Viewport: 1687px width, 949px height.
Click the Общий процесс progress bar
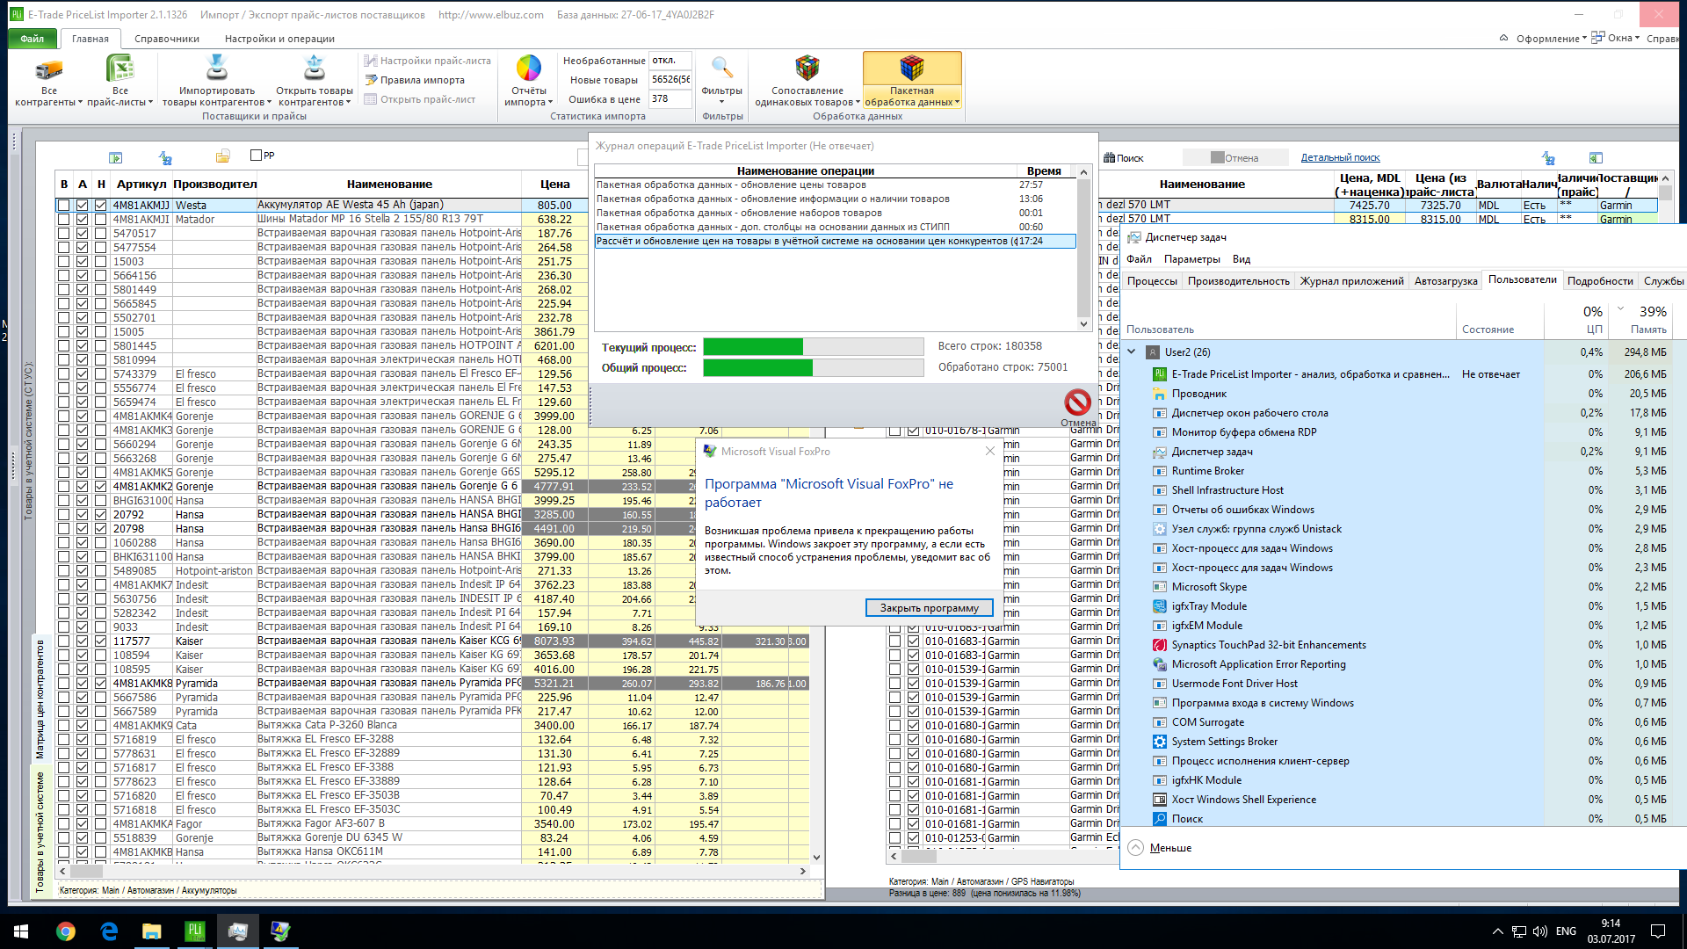pyautogui.click(x=813, y=368)
